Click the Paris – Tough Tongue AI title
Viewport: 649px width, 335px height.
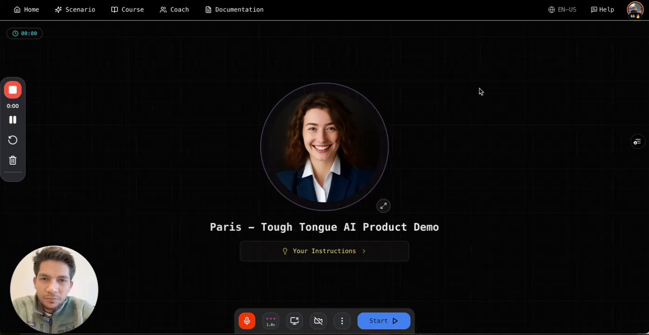pyautogui.click(x=324, y=227)
